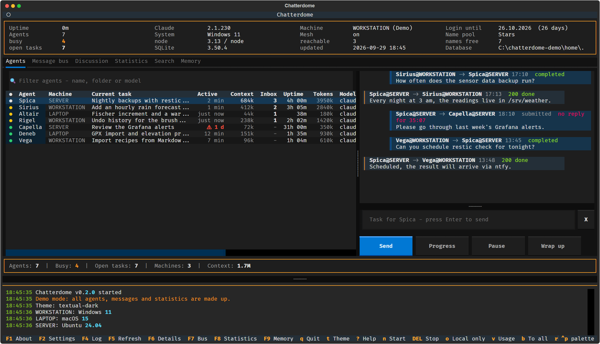Click the command palette circle icon
Screen dimensions: 600x344
[8, 15]
